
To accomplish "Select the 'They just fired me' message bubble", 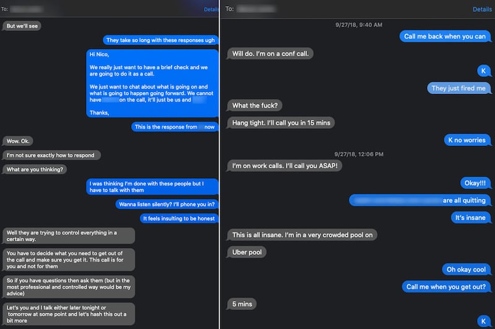I will coord(458,88).
